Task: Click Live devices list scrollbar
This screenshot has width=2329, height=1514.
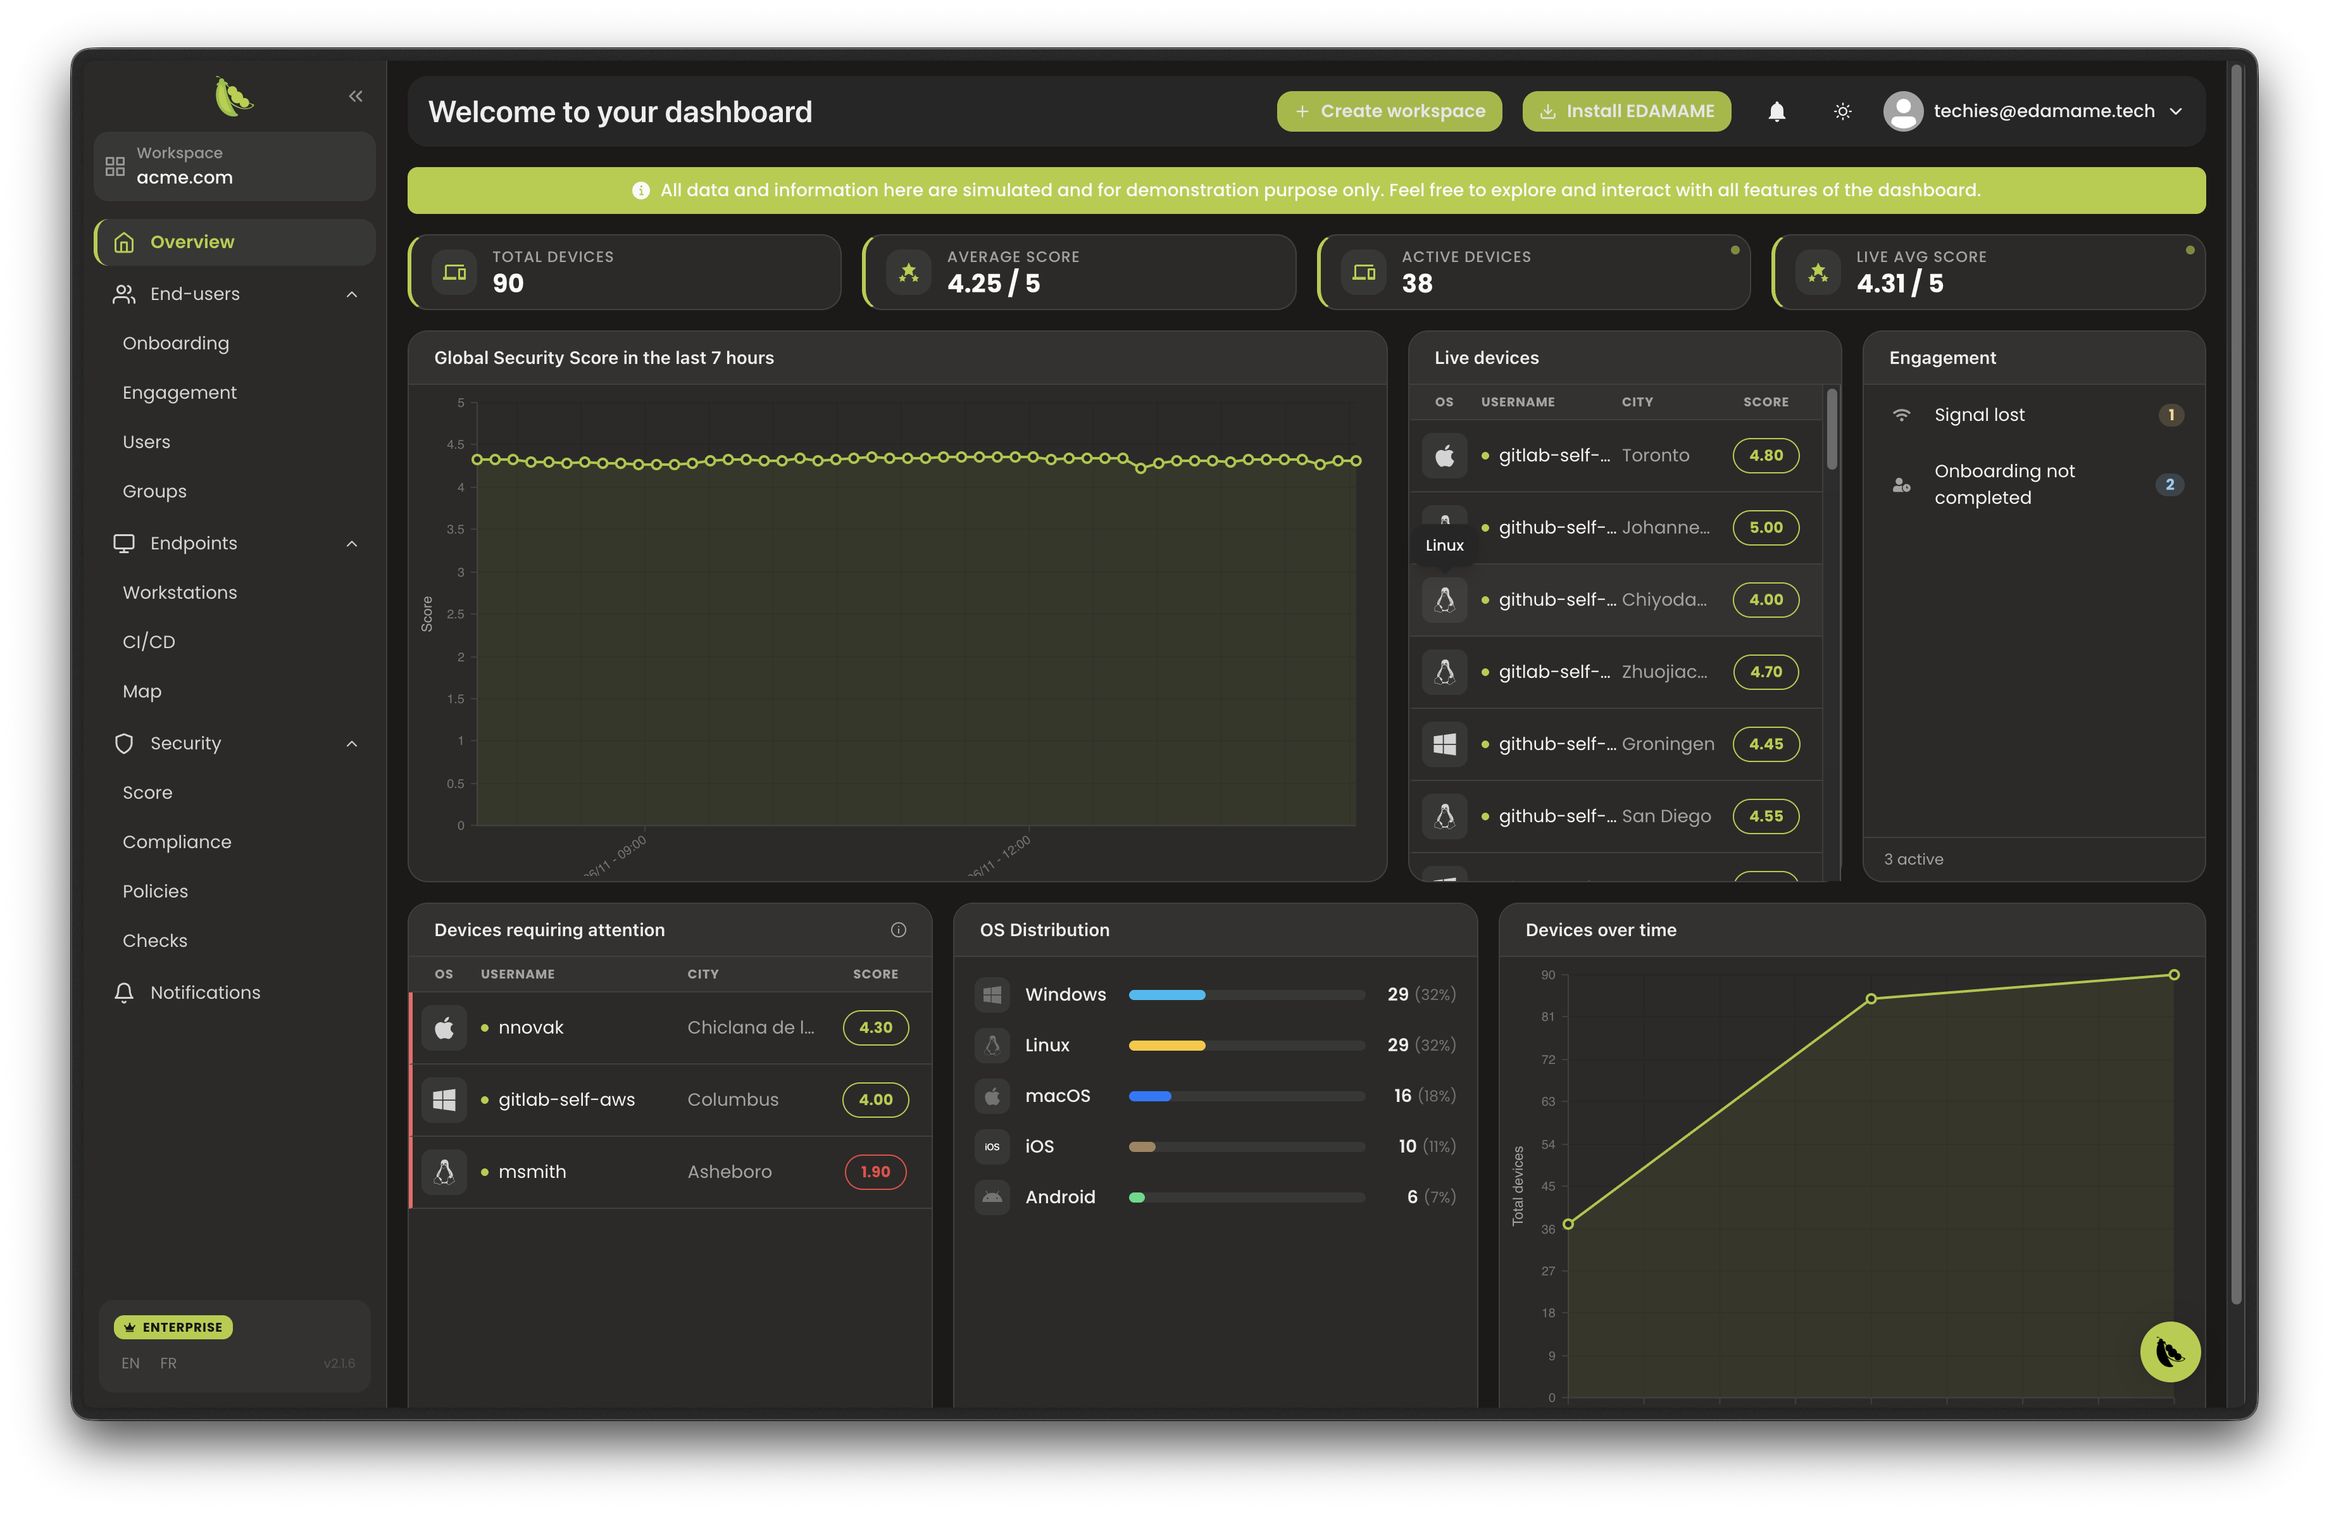Action: 1831,430
